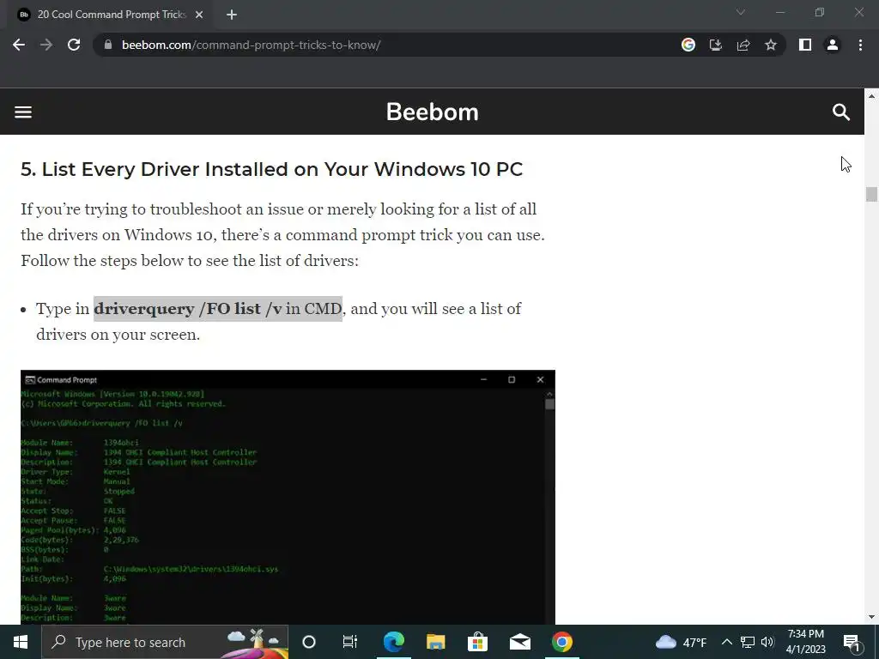Click Chrome icon on the taskbar

pyautogui.click(x=561, y=642)
